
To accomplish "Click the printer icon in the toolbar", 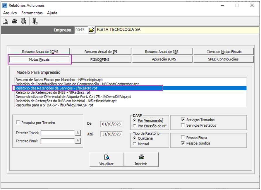I will tap(14, 21).
